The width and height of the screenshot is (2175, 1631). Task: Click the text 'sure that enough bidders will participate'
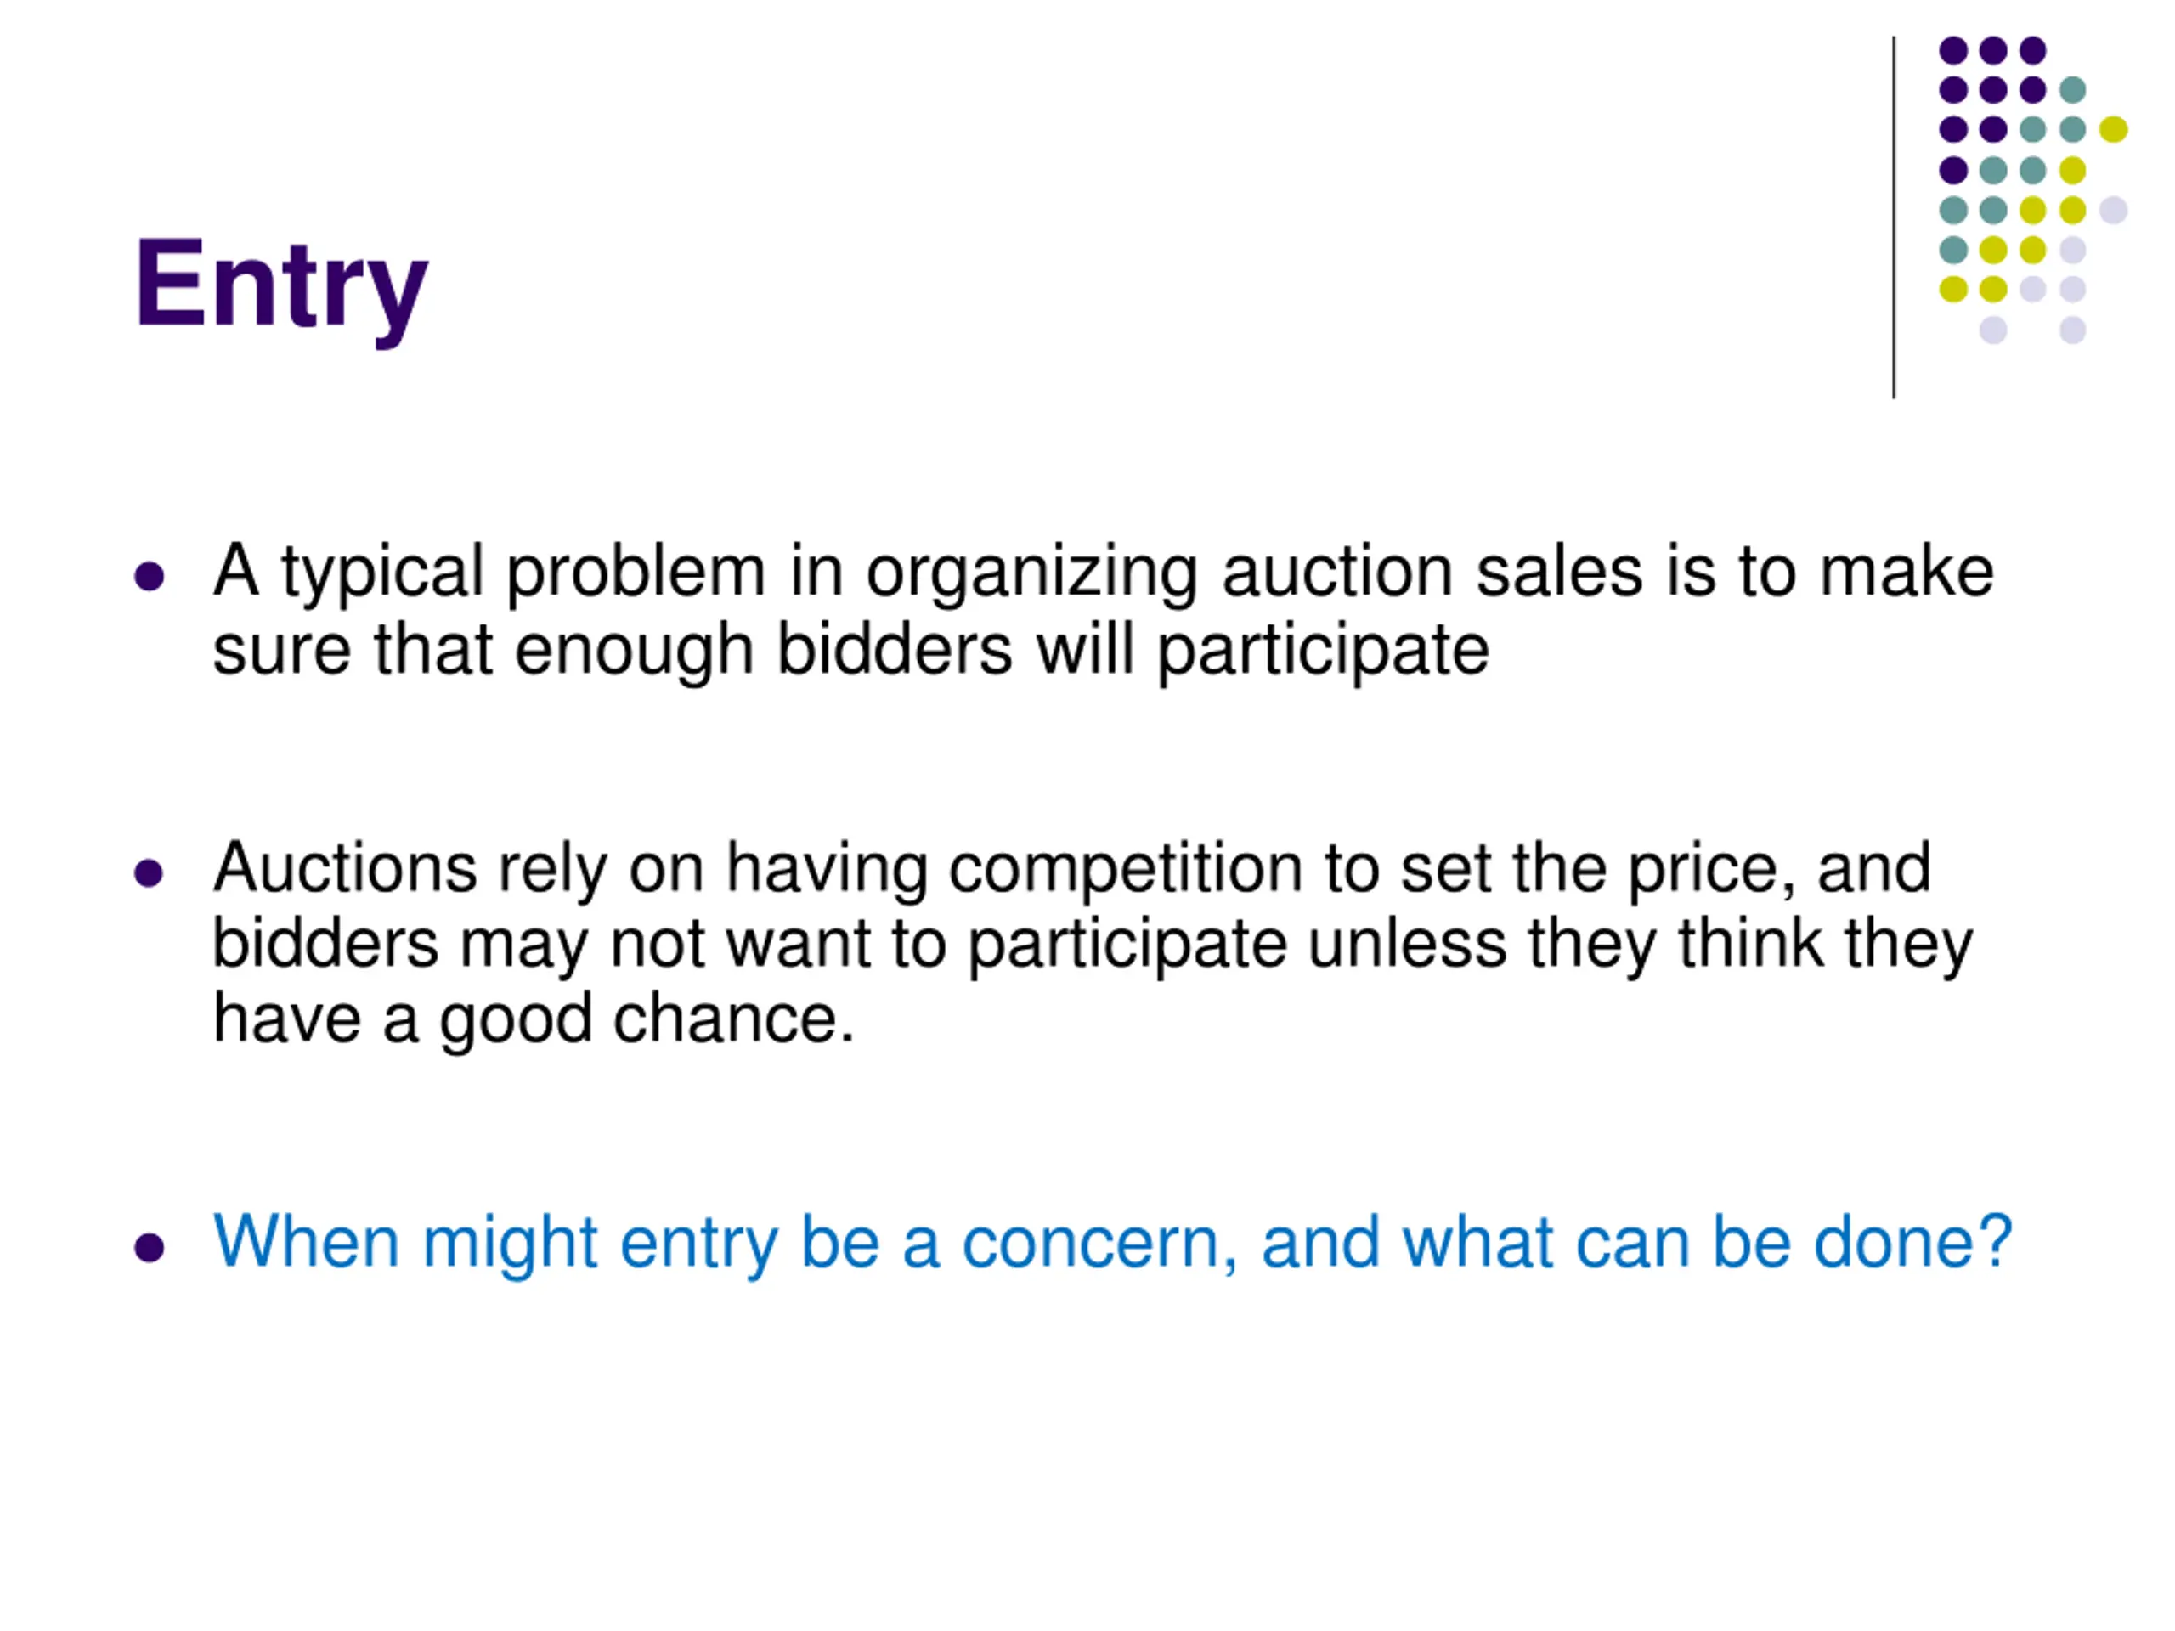[x=850, y=650]
